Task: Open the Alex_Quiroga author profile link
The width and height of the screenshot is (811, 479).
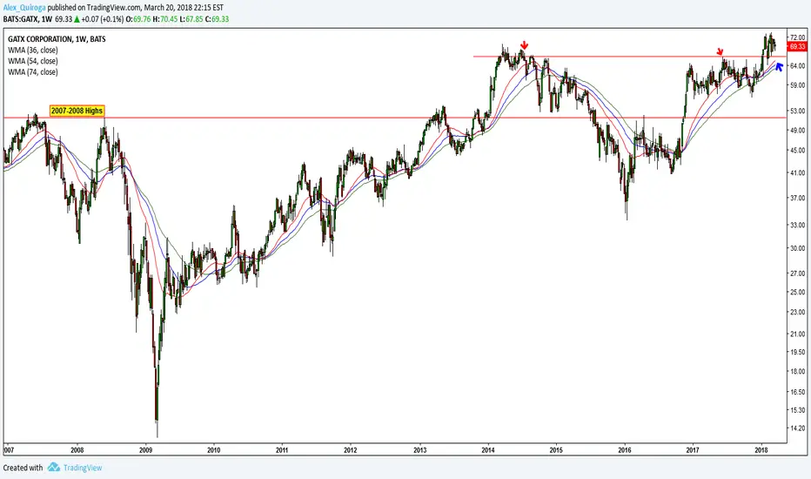Action: [x=25, y=9]
